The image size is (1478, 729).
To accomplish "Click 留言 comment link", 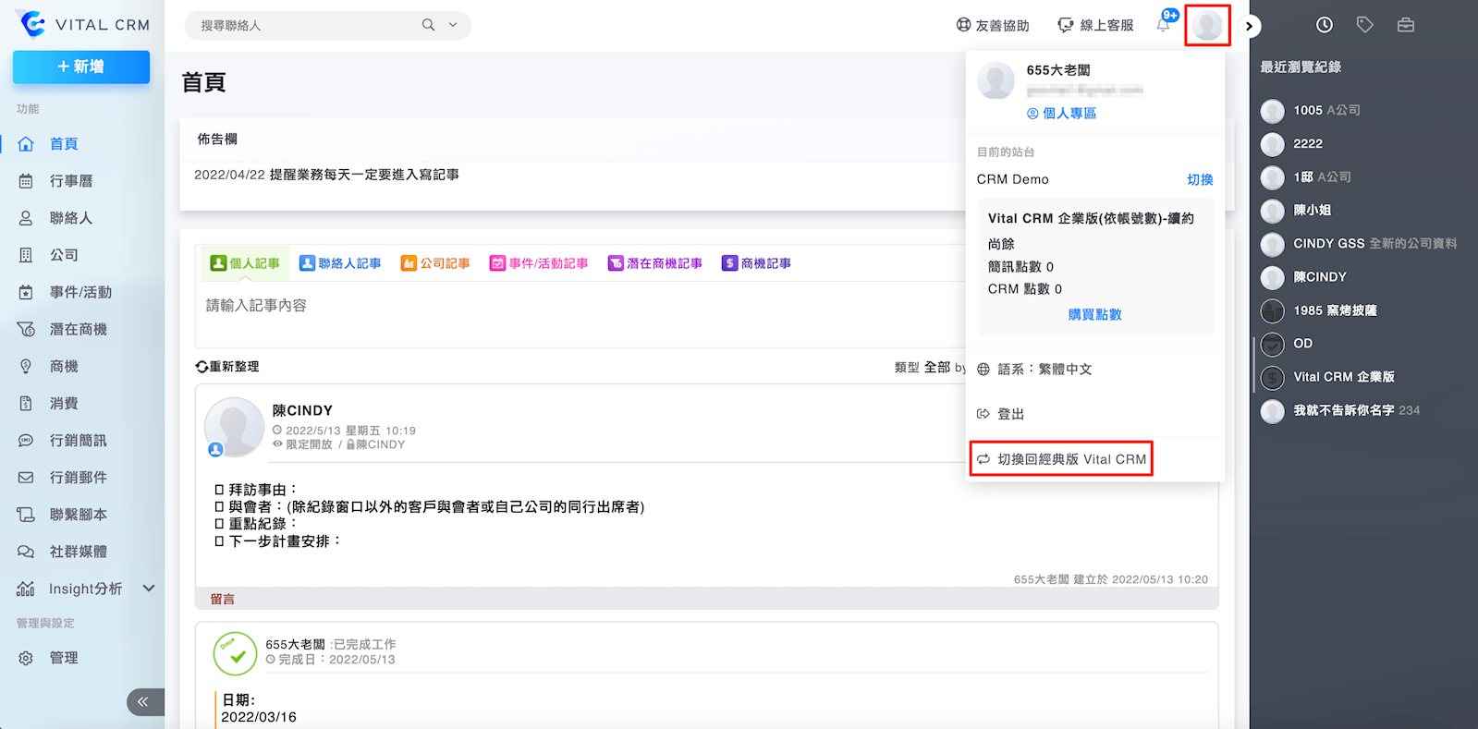I will (x=223, y=600).
